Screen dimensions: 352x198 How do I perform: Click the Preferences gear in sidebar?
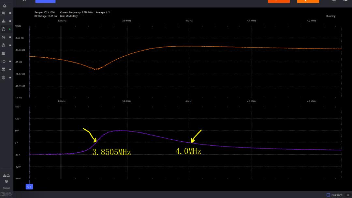pyautogui.click(x=6, y=181)
